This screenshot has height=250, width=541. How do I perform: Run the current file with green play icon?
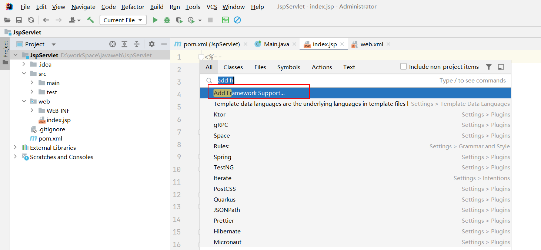tap(155, 20)
